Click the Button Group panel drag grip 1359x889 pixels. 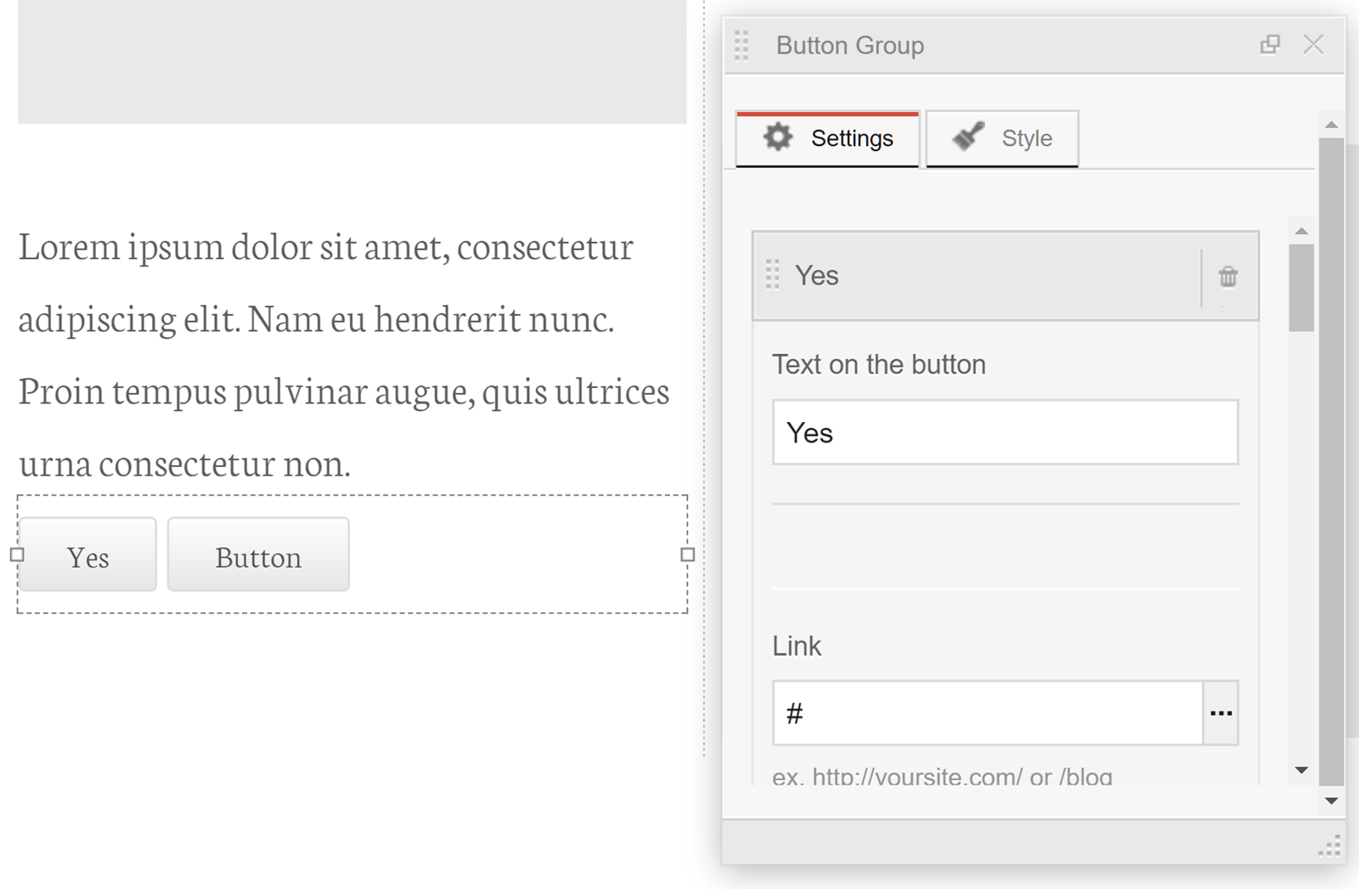tap(742, 45)
